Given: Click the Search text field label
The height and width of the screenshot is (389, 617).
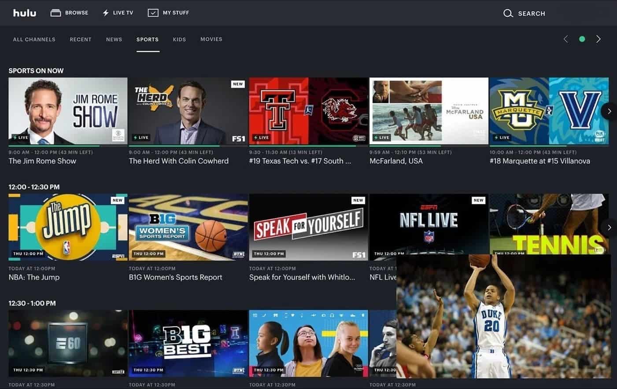Looking at the screenshot, I should click(532, 14).
